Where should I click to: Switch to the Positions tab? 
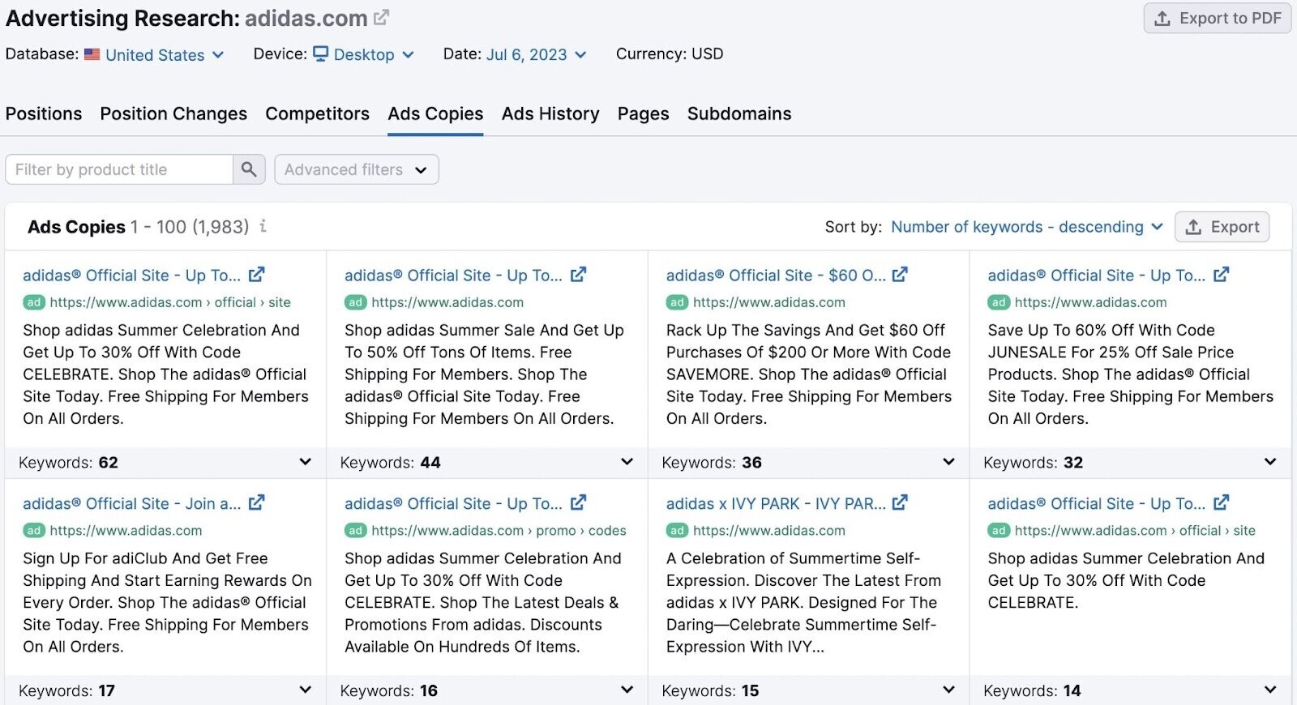(x=44, y=113)
